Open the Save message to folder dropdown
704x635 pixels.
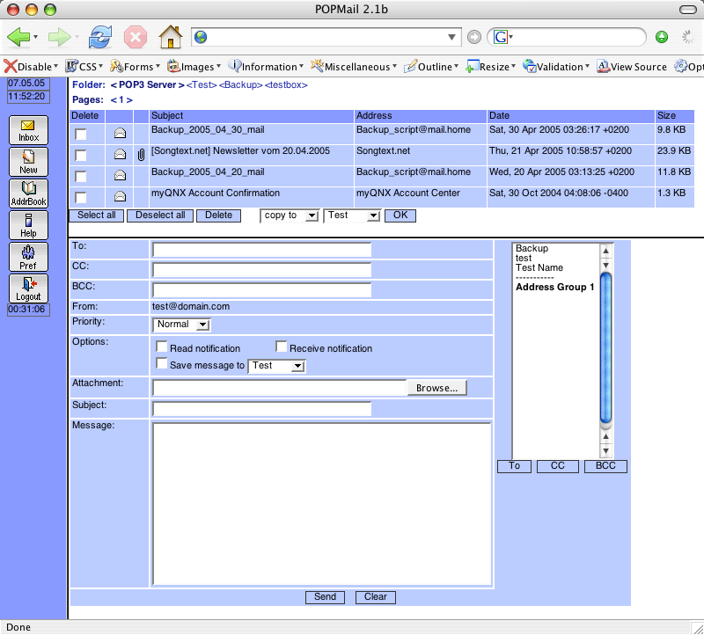pyautogui.click(x=277, y=366)
